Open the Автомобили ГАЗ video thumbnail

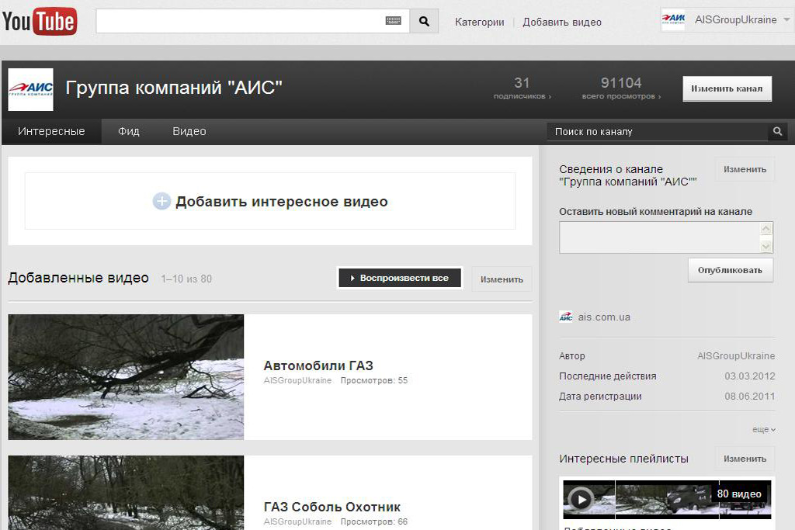pyautogui.click(x=126, y=376)
